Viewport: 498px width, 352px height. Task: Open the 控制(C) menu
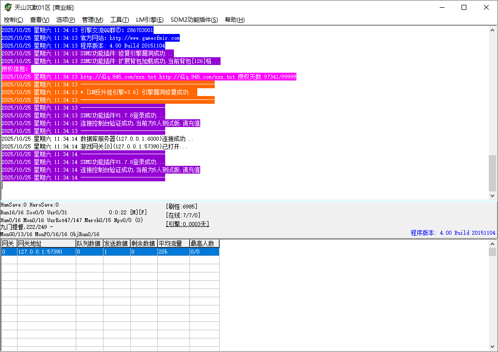coord(13,20)
